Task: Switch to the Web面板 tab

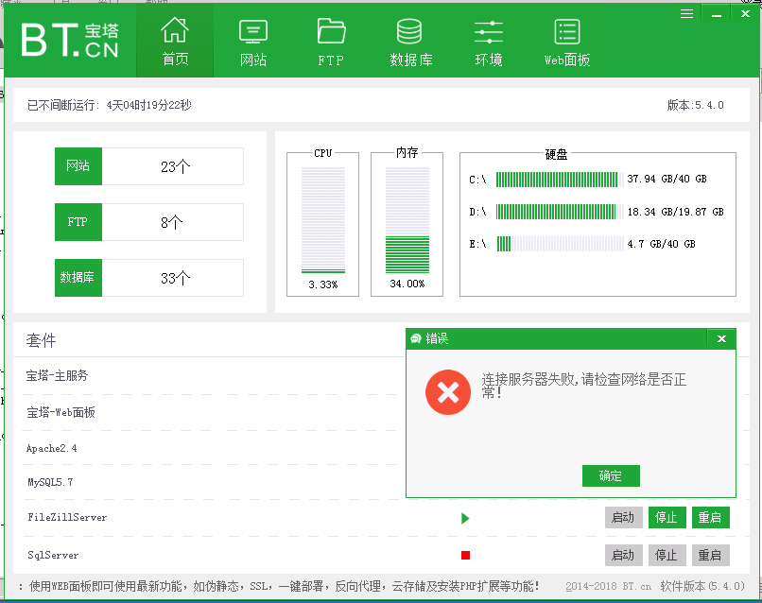Action: coord(567,41)
